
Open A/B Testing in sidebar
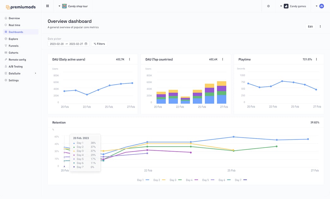(x=15, y=67)
